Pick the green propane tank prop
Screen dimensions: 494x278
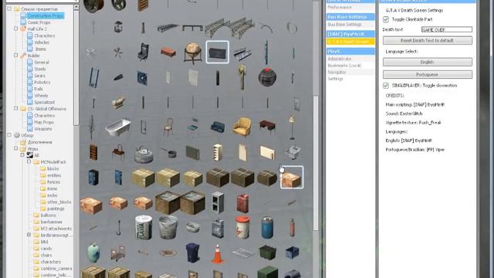(93, 253)
